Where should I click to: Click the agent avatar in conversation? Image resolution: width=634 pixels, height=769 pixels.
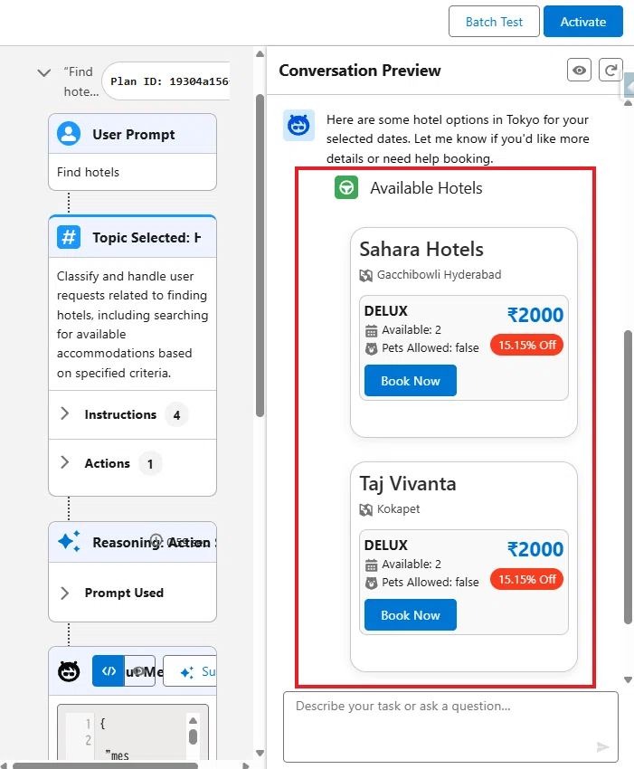298,125
